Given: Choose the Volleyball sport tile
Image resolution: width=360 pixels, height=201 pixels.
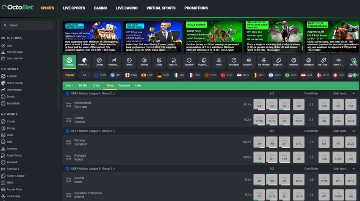Looking at the screenshot, I should [309, 62].
